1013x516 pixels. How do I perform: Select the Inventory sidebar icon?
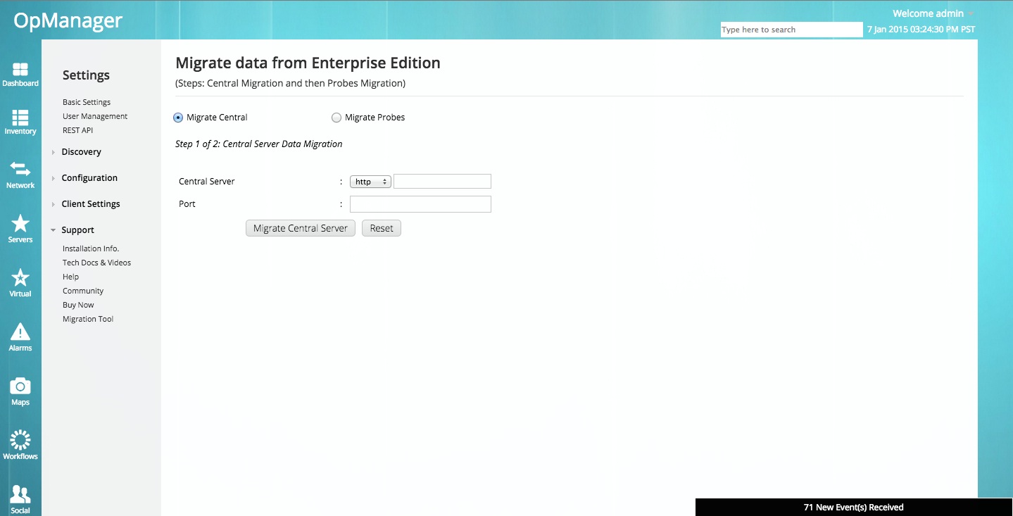click(20, 122)
